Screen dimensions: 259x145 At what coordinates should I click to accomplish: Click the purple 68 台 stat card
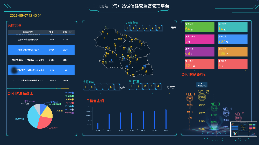click(x=199, y=51)
